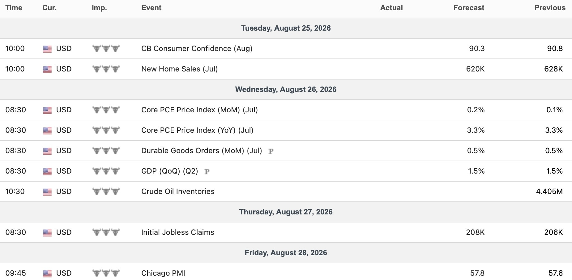Open the Initial Jobless Claims event link
The width and height of the screenshot is (572, 280).
tap(177, 232)
